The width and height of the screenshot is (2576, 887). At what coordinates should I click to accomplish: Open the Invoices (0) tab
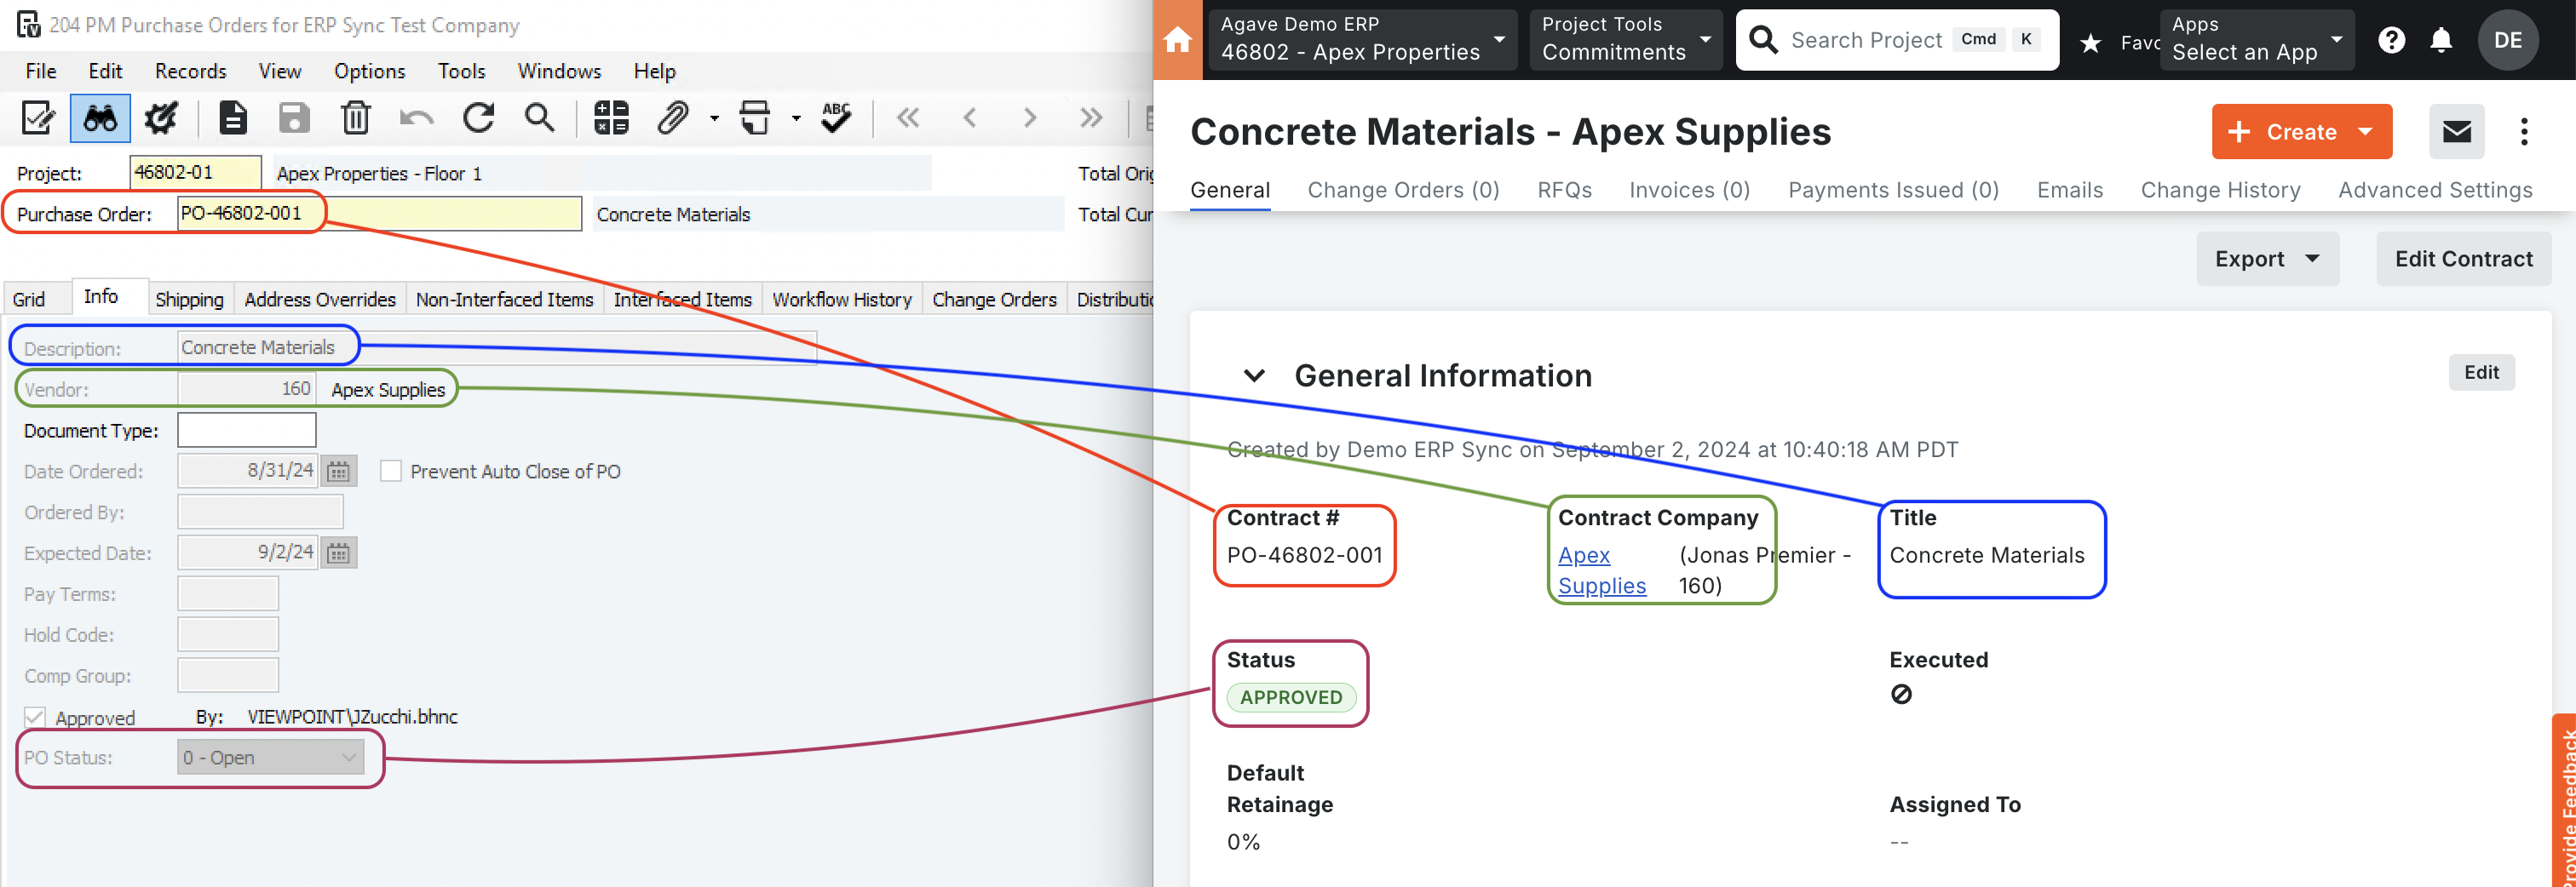point(1689,190)
